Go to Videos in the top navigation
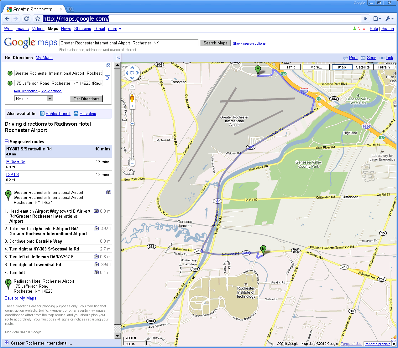 point(38,29)
